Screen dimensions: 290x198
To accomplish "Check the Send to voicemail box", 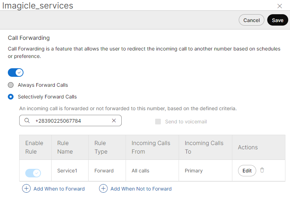I will tap(158, 122).
